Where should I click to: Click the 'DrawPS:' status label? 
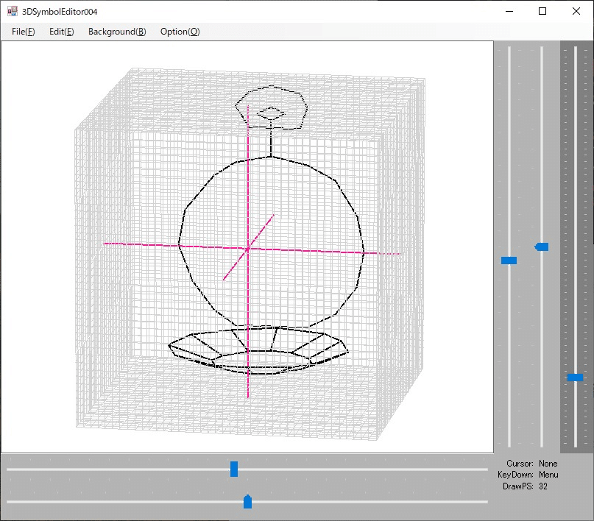click(518, 486)
